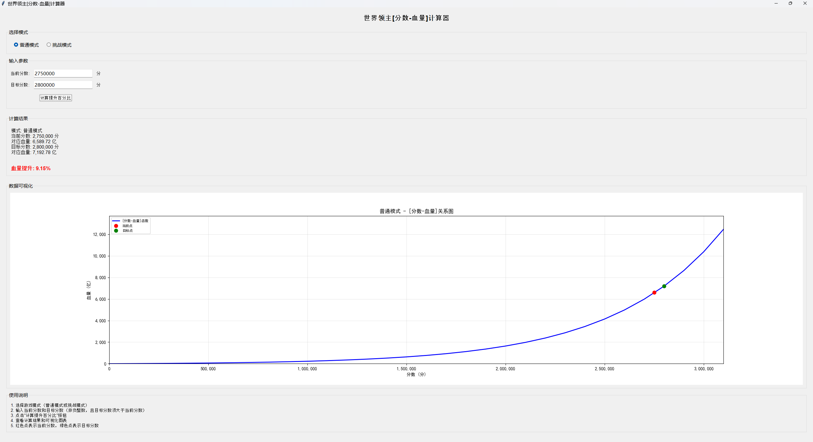
Task: Minimize the calculator window
Action: tap(776, 3)
